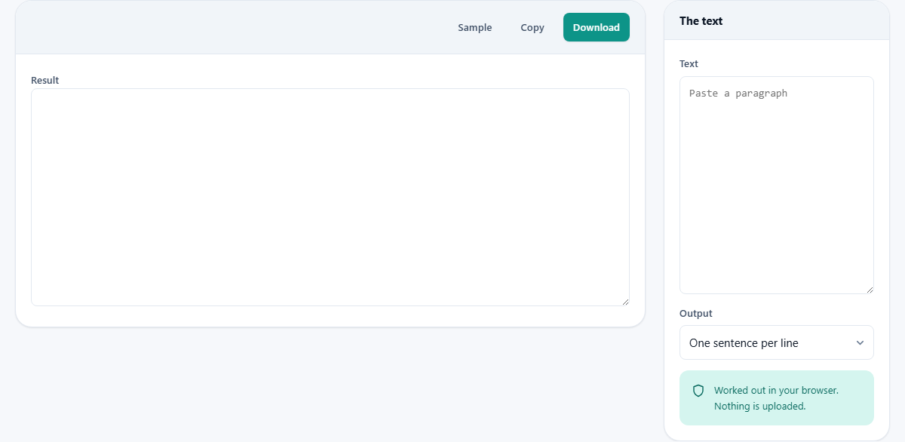This screenshot has width=905, height=442.
Task: Open the Output format dropdown
Action: tap(777, 342)
